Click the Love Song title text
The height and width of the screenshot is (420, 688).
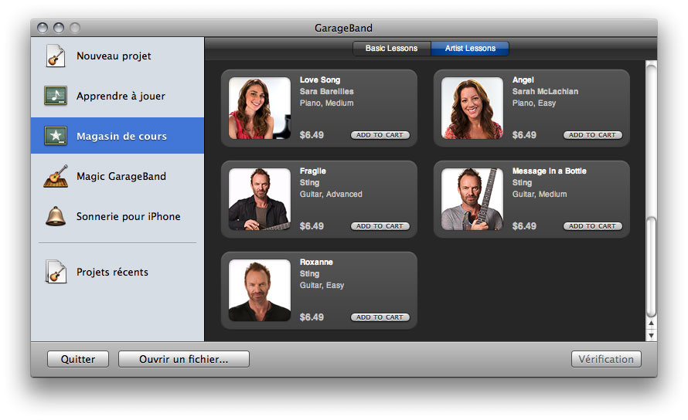click(320, 80)
